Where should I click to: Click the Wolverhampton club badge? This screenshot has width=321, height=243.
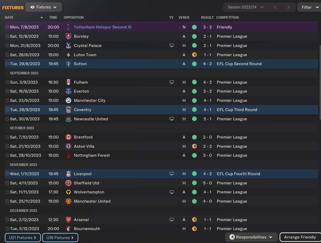[x=68, y=192]
